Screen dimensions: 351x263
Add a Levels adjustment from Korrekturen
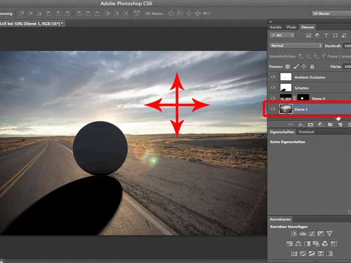[303, 234]
